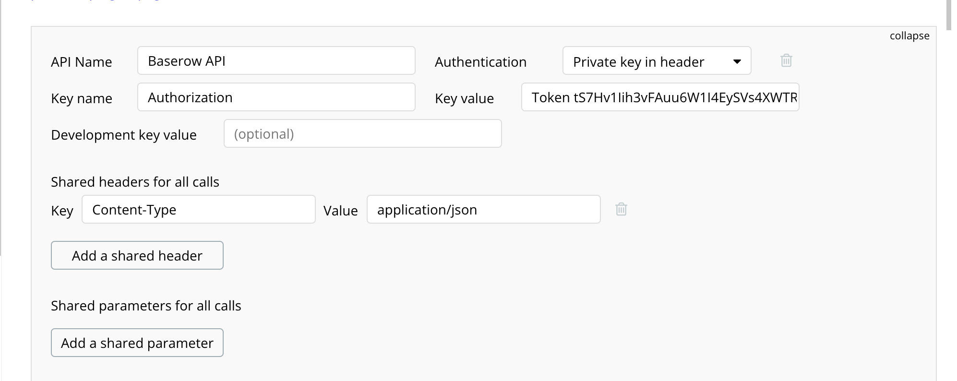Click the Value field containing application/json
This screenshot has height=381, width=957.
[483, 209]
